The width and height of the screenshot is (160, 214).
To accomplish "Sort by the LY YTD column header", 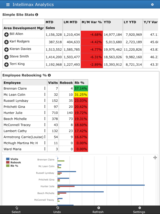I will coord(133,25).
